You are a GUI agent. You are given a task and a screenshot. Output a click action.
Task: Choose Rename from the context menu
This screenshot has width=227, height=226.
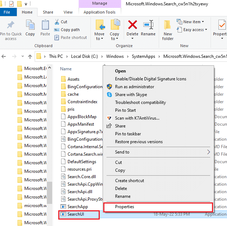(123, 196)
